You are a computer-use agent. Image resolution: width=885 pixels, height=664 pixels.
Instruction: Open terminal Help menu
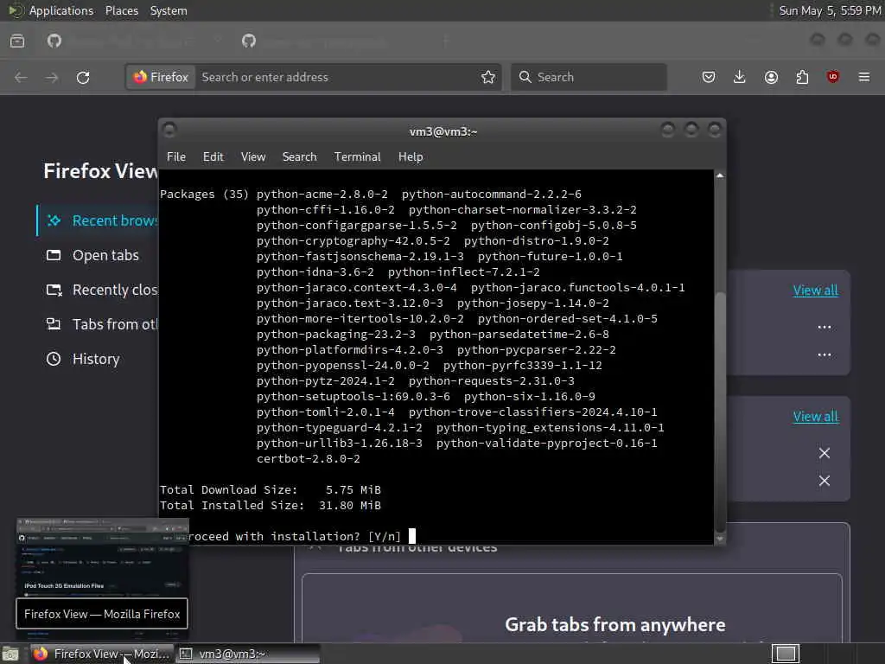coord(411,157)
